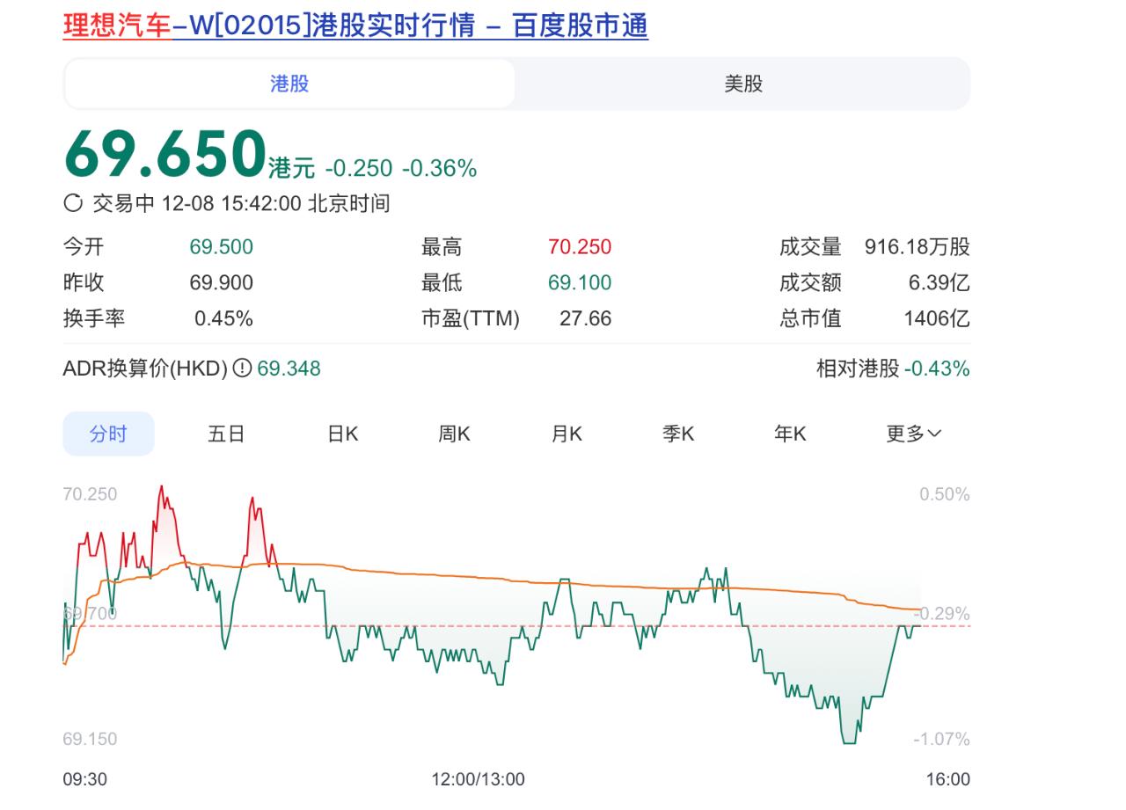This screenshot has height=810, width=1126.
Task: Click the -1.07% chart axis label
Action: click(x=941, y=739)
